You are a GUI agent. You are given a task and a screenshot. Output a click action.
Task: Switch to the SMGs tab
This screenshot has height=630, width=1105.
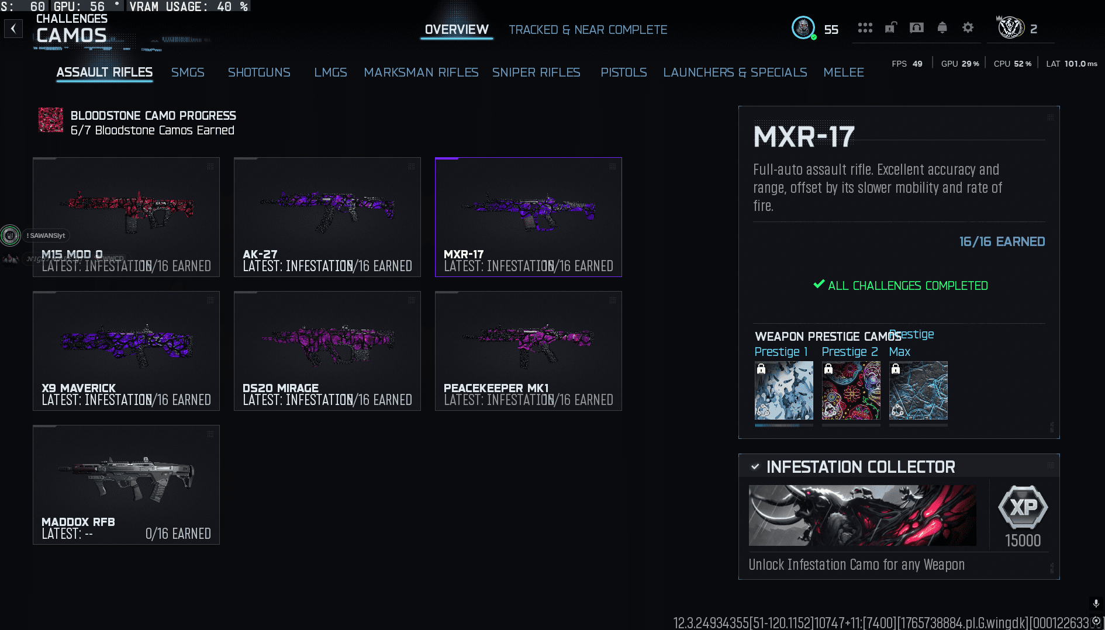tap(188, 72)
